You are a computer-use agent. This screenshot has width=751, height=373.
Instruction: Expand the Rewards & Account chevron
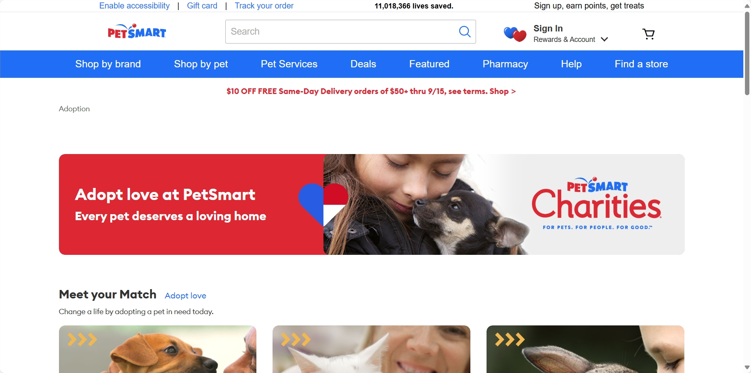click(604, 40)
